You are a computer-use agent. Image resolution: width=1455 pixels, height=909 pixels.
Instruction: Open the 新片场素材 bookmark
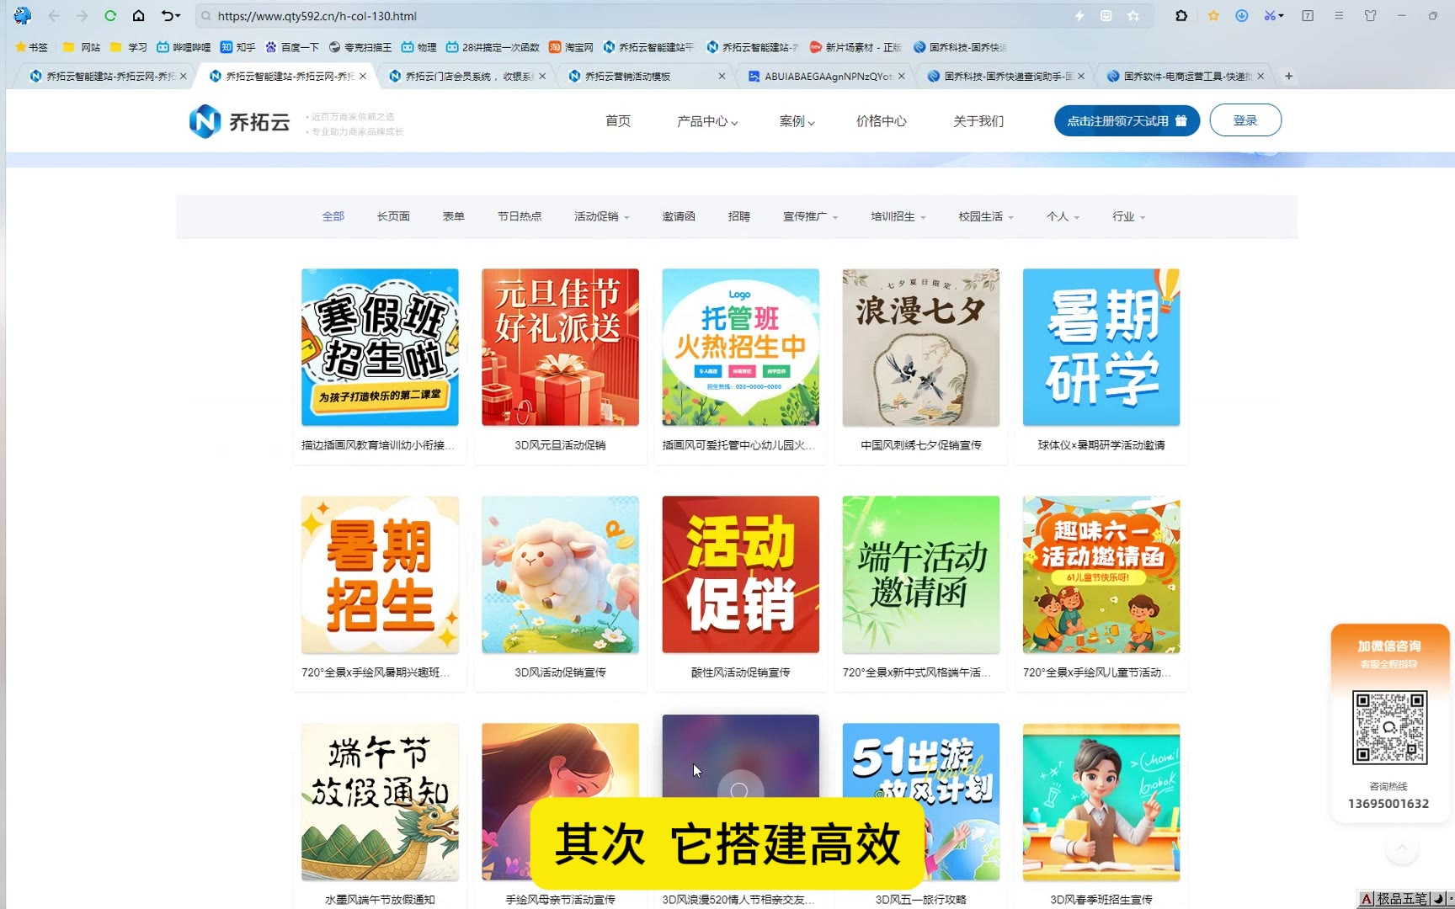[x=855, y=47]
